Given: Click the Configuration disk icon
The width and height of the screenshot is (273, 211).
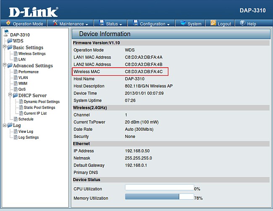Looking at the screenshot, I should tap(135, 24).
